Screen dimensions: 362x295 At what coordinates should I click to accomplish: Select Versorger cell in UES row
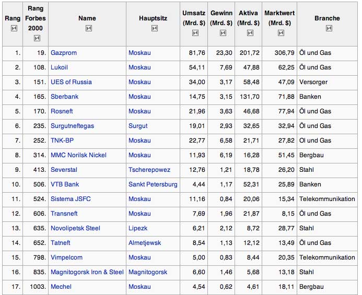[x=313, y=82]
